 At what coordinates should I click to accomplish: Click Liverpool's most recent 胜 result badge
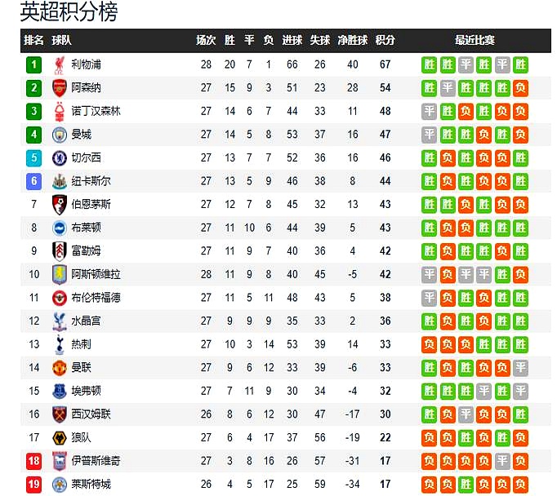[x=520, y=65]
